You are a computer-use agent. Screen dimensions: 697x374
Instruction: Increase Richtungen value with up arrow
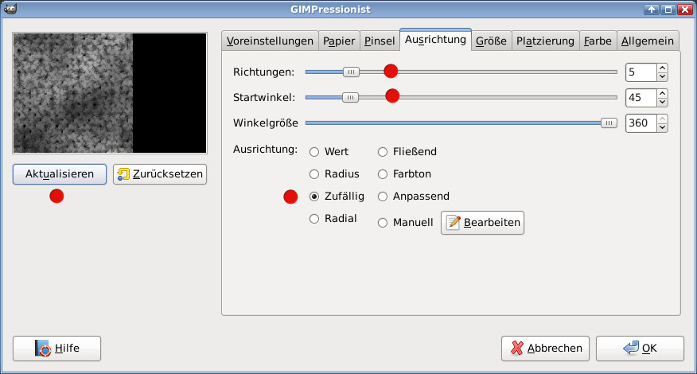pos(662,68)
